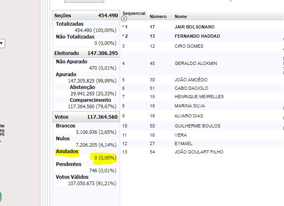Select the JAIR BOLSONARO row name
The width and height of the screenshot is (284, 206).
(195, 27)
